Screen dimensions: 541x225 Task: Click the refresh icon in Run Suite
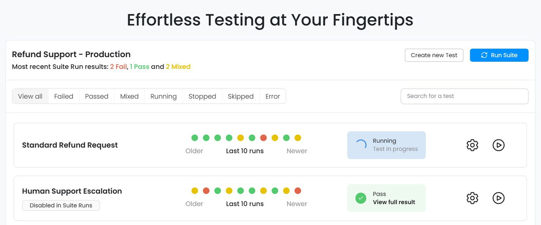coord(484,55)
